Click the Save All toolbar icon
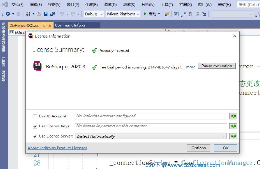 tap(52, 14)
